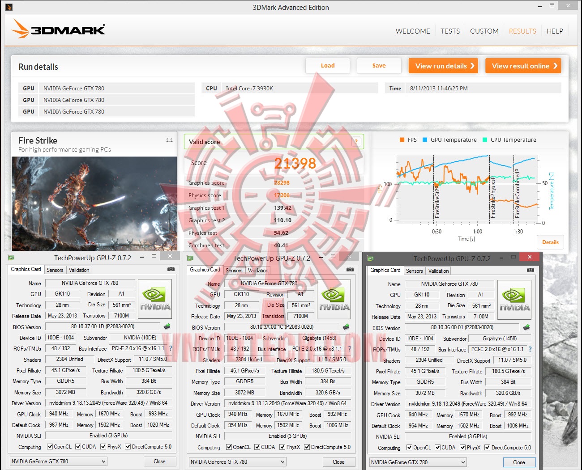The image size is (582, 470).
Task: Open GPU selection dropdown in right GPU-Z window
Action: [x=418, y=462]
